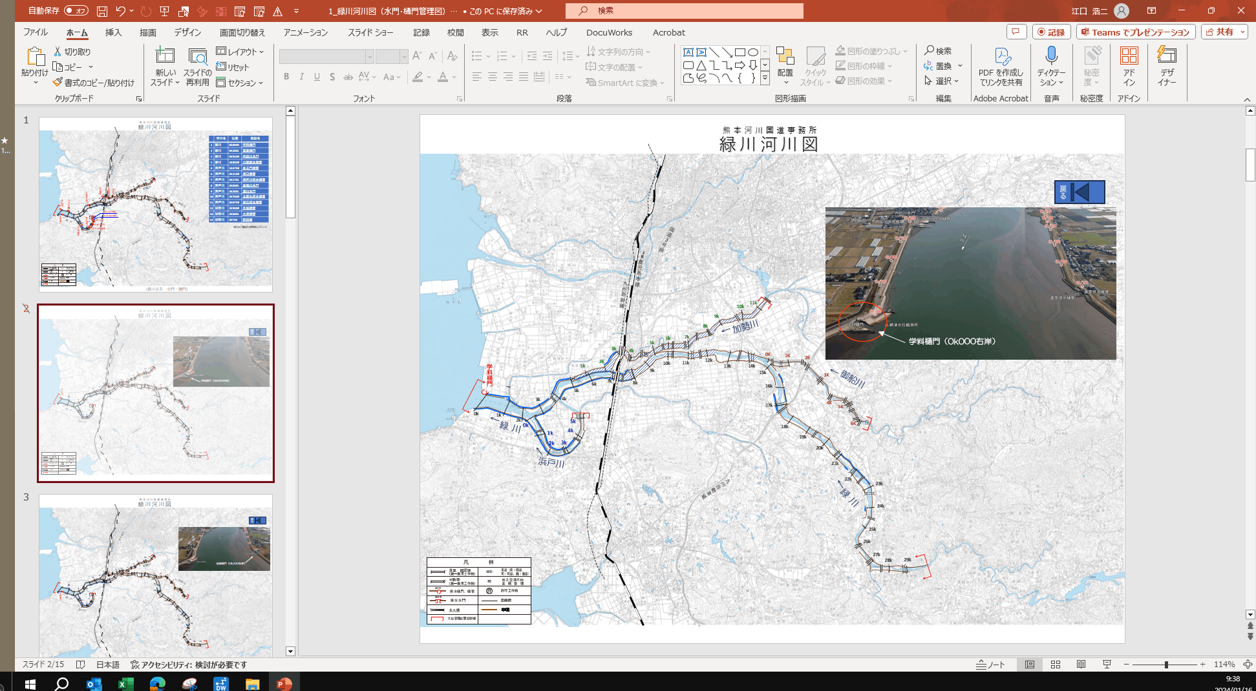Switch to slide sorter view
The width and height of the screenshot is (1256, 691).
pos(1056,665)
